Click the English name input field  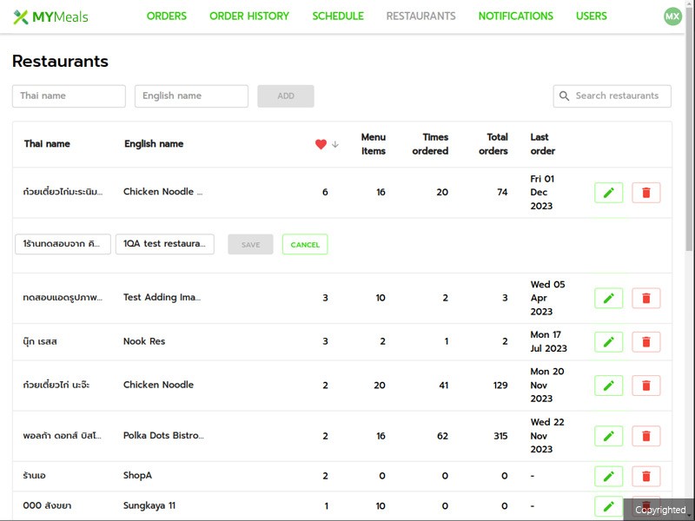[x=191, y=96]
